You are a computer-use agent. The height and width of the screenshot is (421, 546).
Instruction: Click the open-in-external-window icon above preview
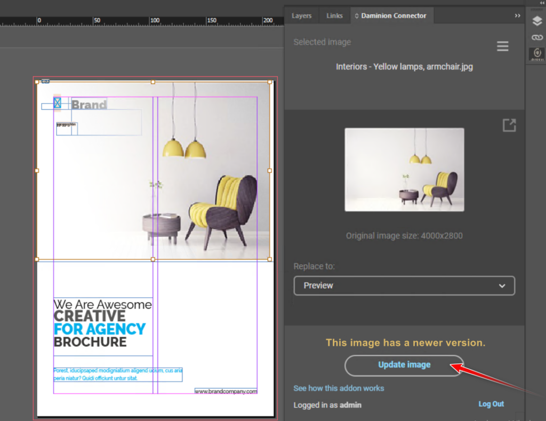pos(509,125)
